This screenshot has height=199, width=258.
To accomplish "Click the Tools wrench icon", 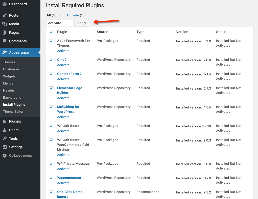I will point(5,138).
